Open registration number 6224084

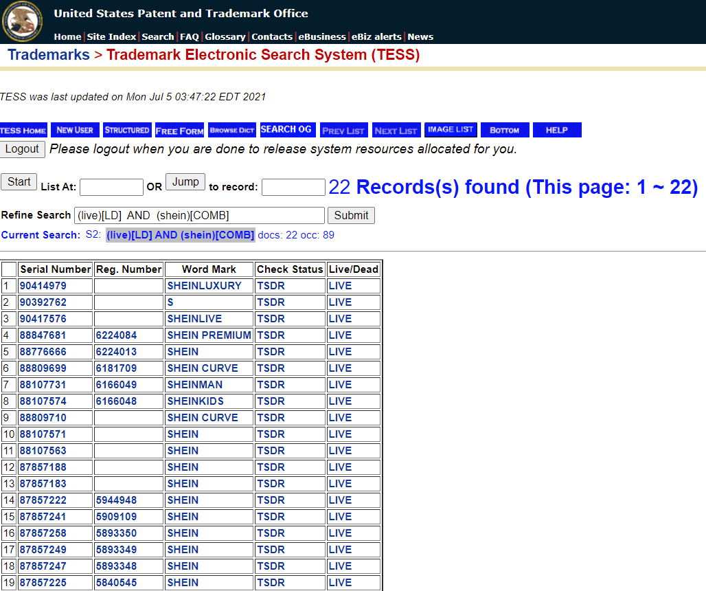pyautogui.click(x=116, y=335)
